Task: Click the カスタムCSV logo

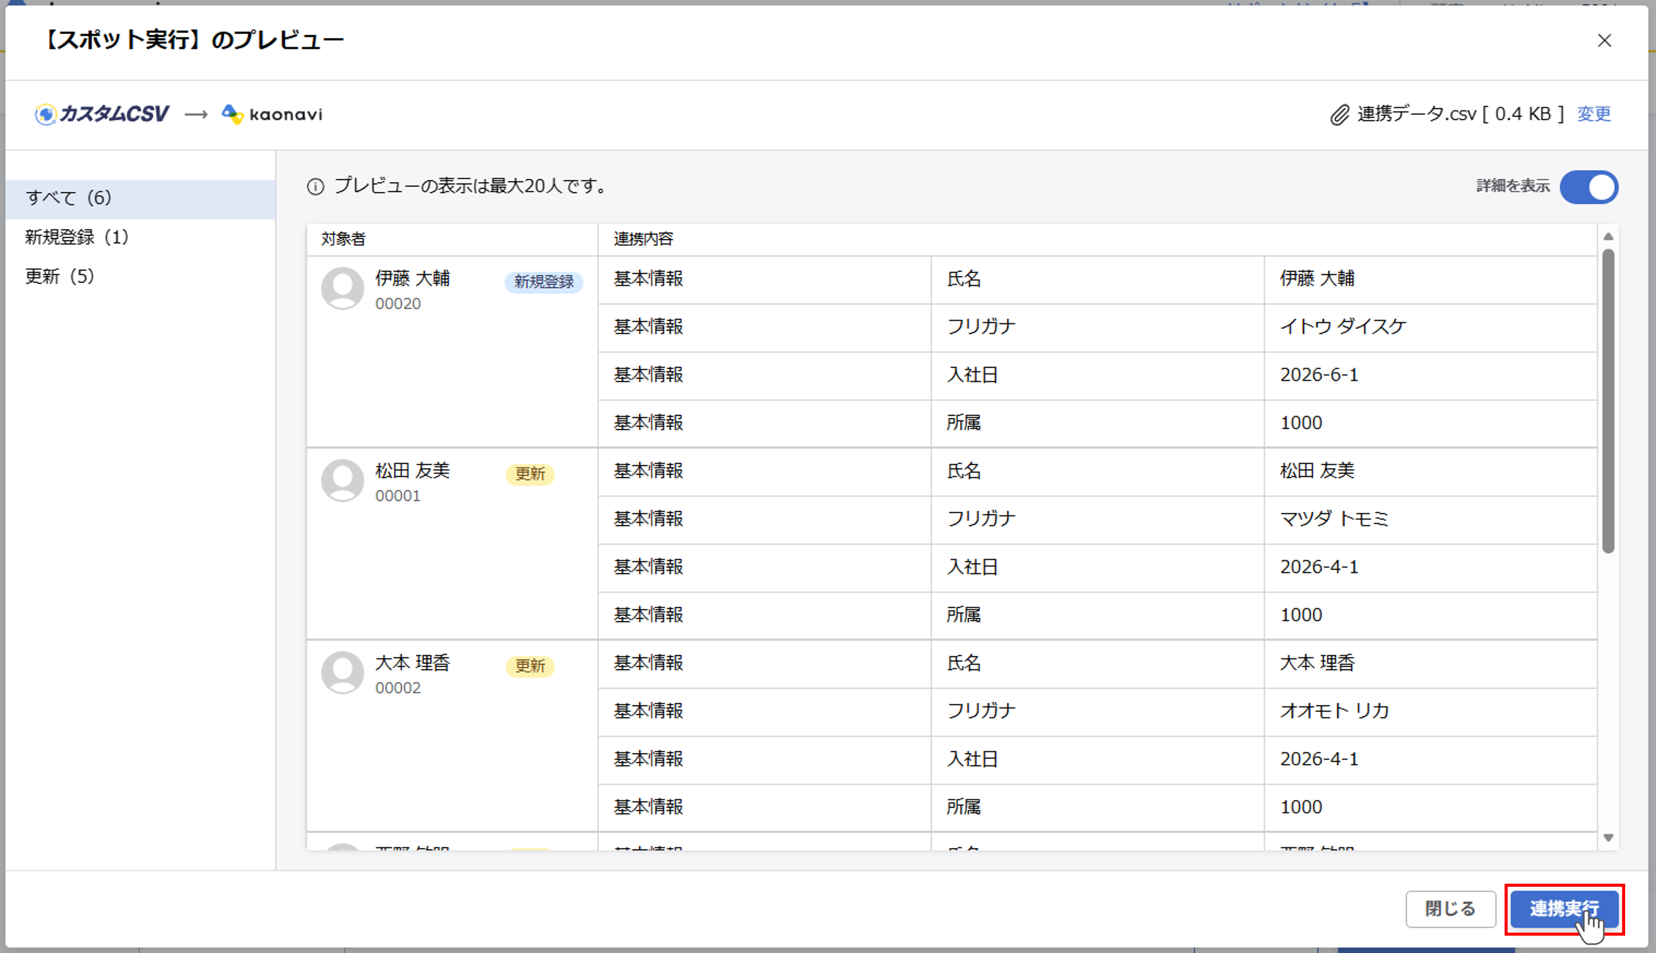Action: point(102,114)
